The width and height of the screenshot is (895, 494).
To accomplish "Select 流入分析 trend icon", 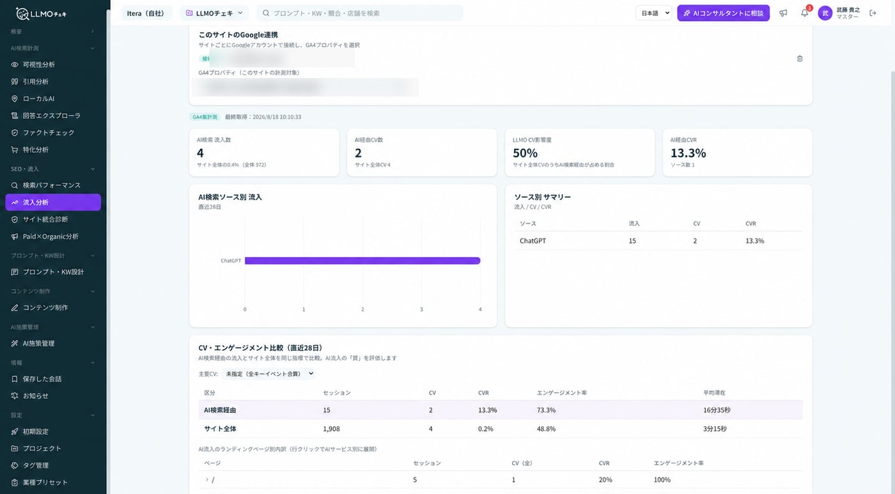I will click(15, 202).
